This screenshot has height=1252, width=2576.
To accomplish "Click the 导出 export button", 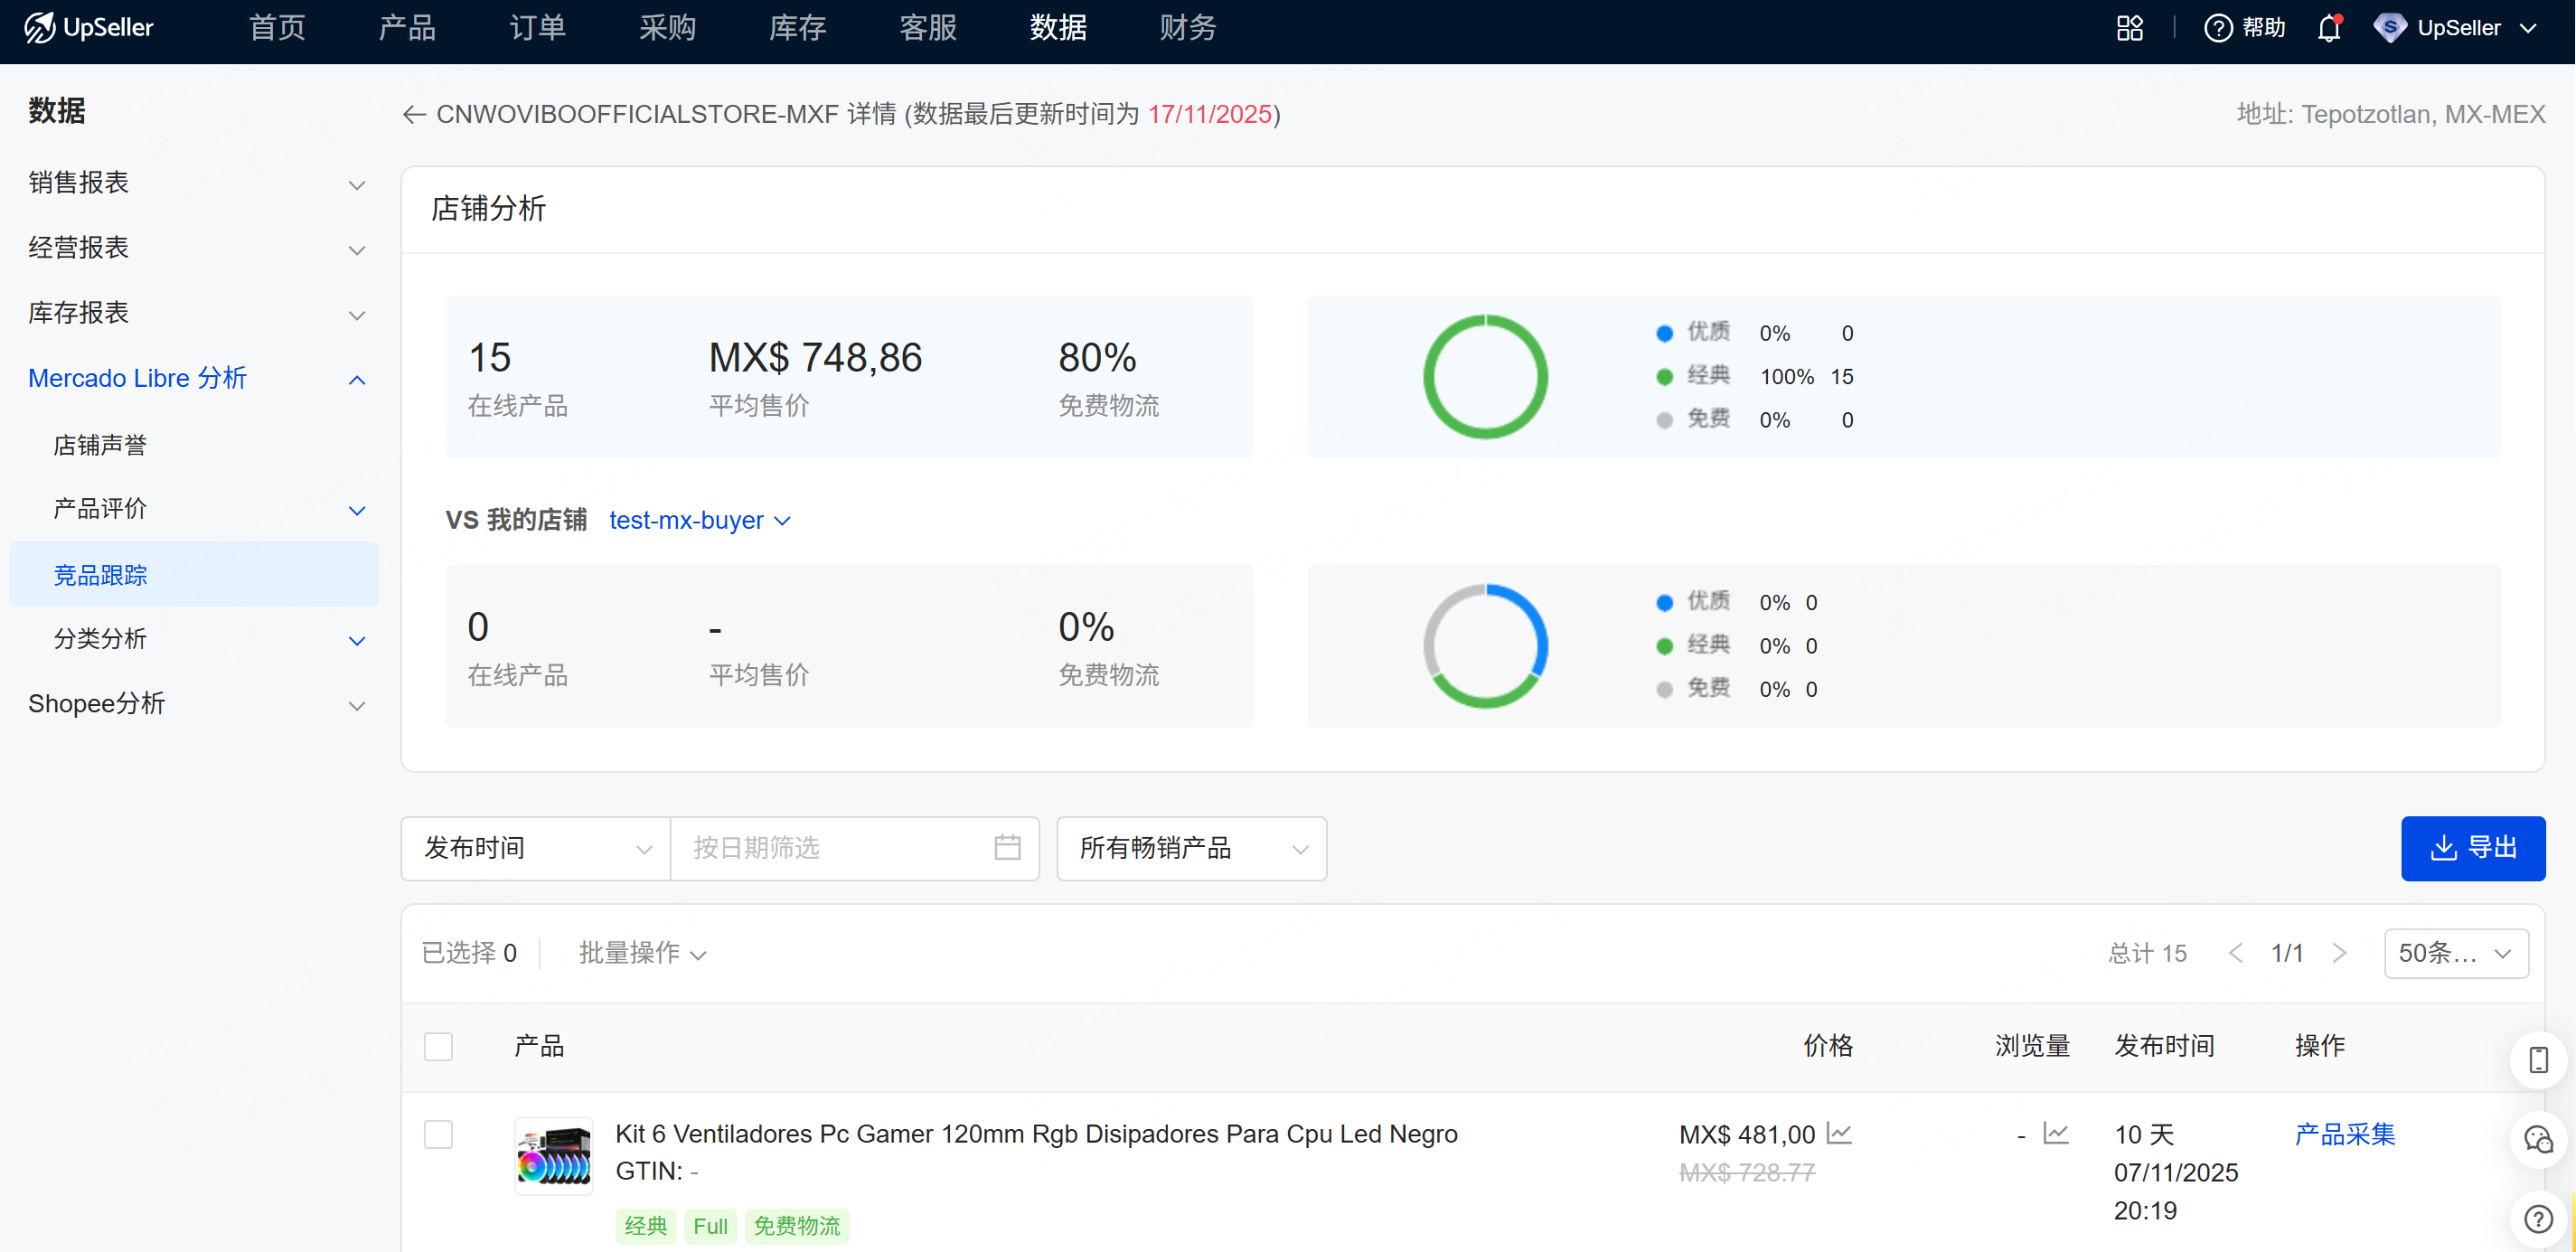I will pyautogui.click(x=2472, y=848).
